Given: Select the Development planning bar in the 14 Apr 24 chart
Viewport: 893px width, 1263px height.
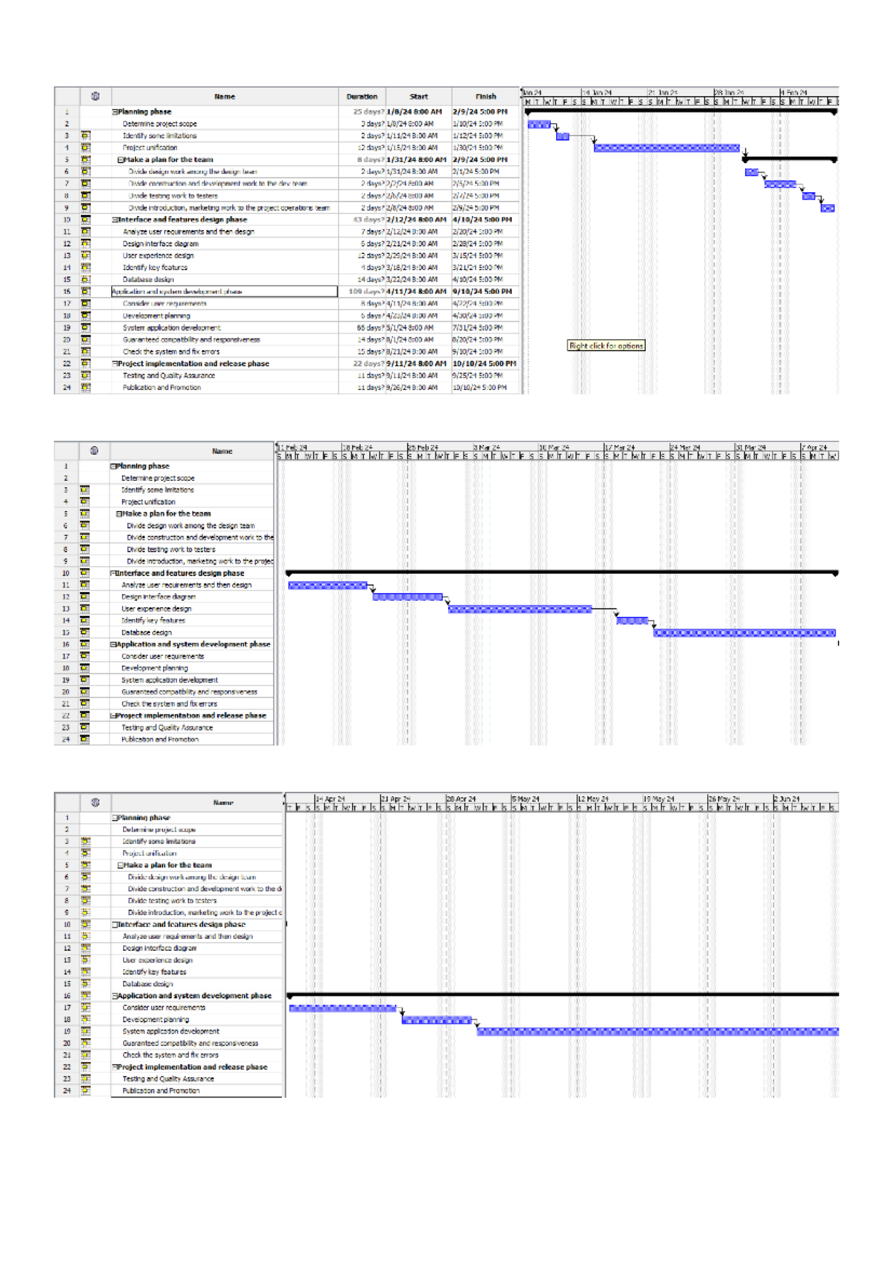Looking at the screenshot, I should tap(437, 1020).
